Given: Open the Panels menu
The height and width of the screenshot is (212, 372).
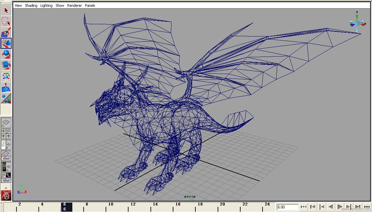Looking at the screenshot, I should [x=90, y=5].
